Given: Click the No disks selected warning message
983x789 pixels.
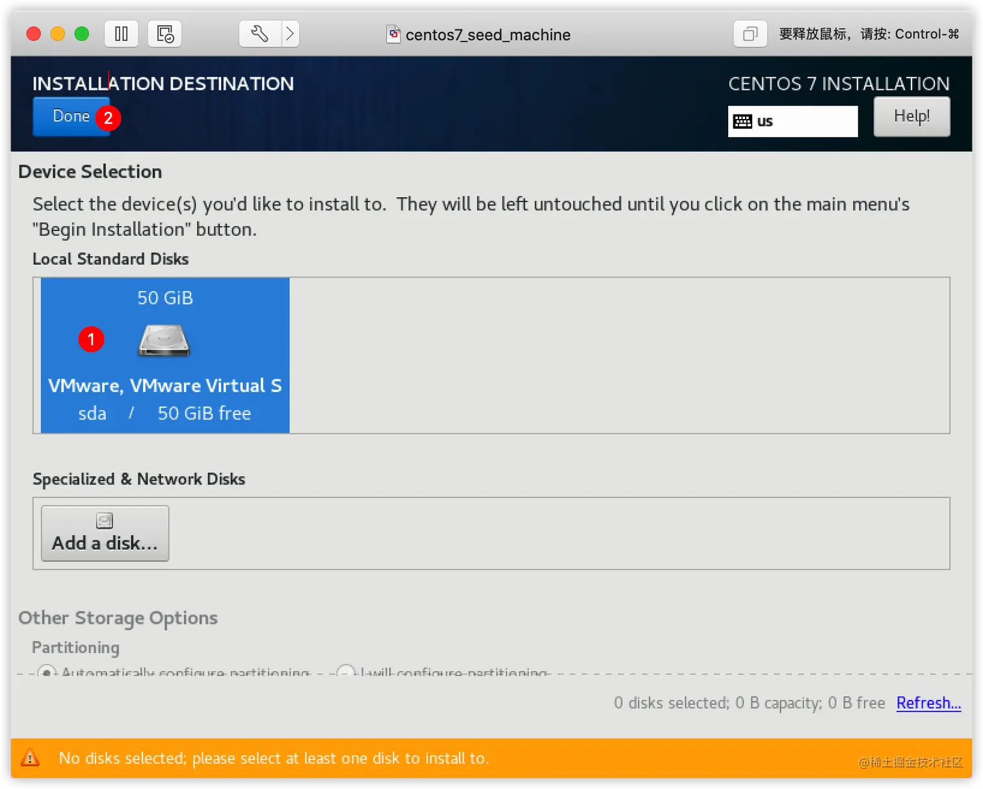Looking at the screenshot, I should pos(274,758).
